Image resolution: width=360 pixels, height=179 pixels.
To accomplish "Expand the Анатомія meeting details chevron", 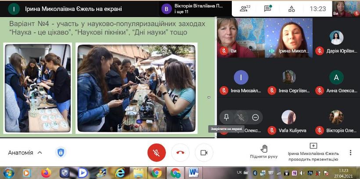I will 40,153.
